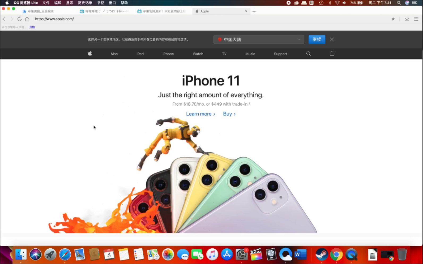Open the App Store from the Dock
This screenshot has height=264, width=423.
pyautogui.click(x=227, y=255)
